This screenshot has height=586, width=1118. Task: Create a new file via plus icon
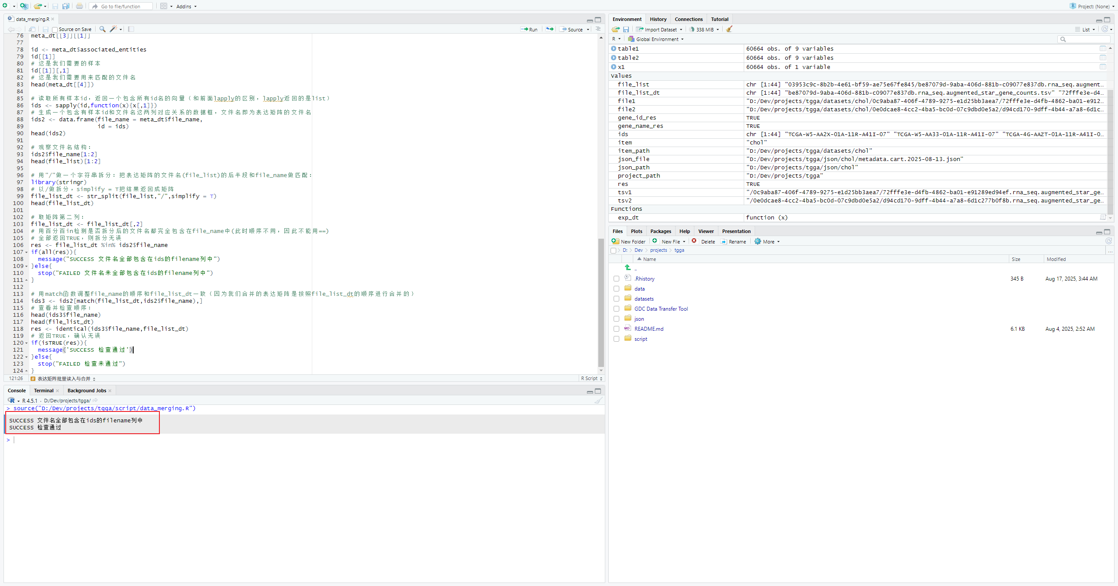[x=5, y=6]
